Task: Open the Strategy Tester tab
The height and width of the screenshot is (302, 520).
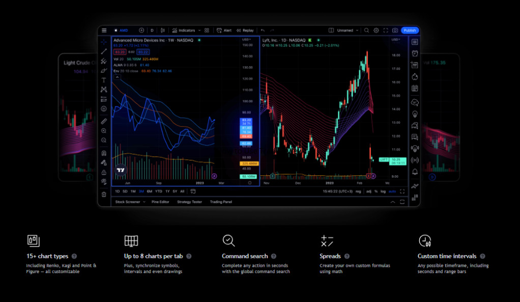Action: pyautogui.click(x=189, y=202)
